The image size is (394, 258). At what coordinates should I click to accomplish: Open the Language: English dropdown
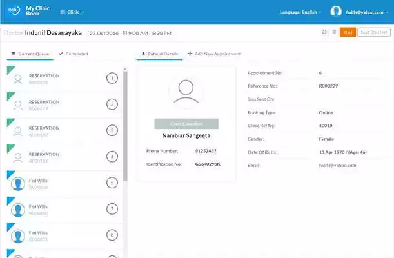click(x=300, y=12)
